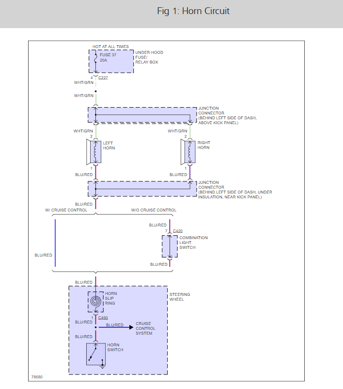The height and width of the screenshot is (389, 343).
Task: Select the Right Horn symbol
Action: [188, 152]
